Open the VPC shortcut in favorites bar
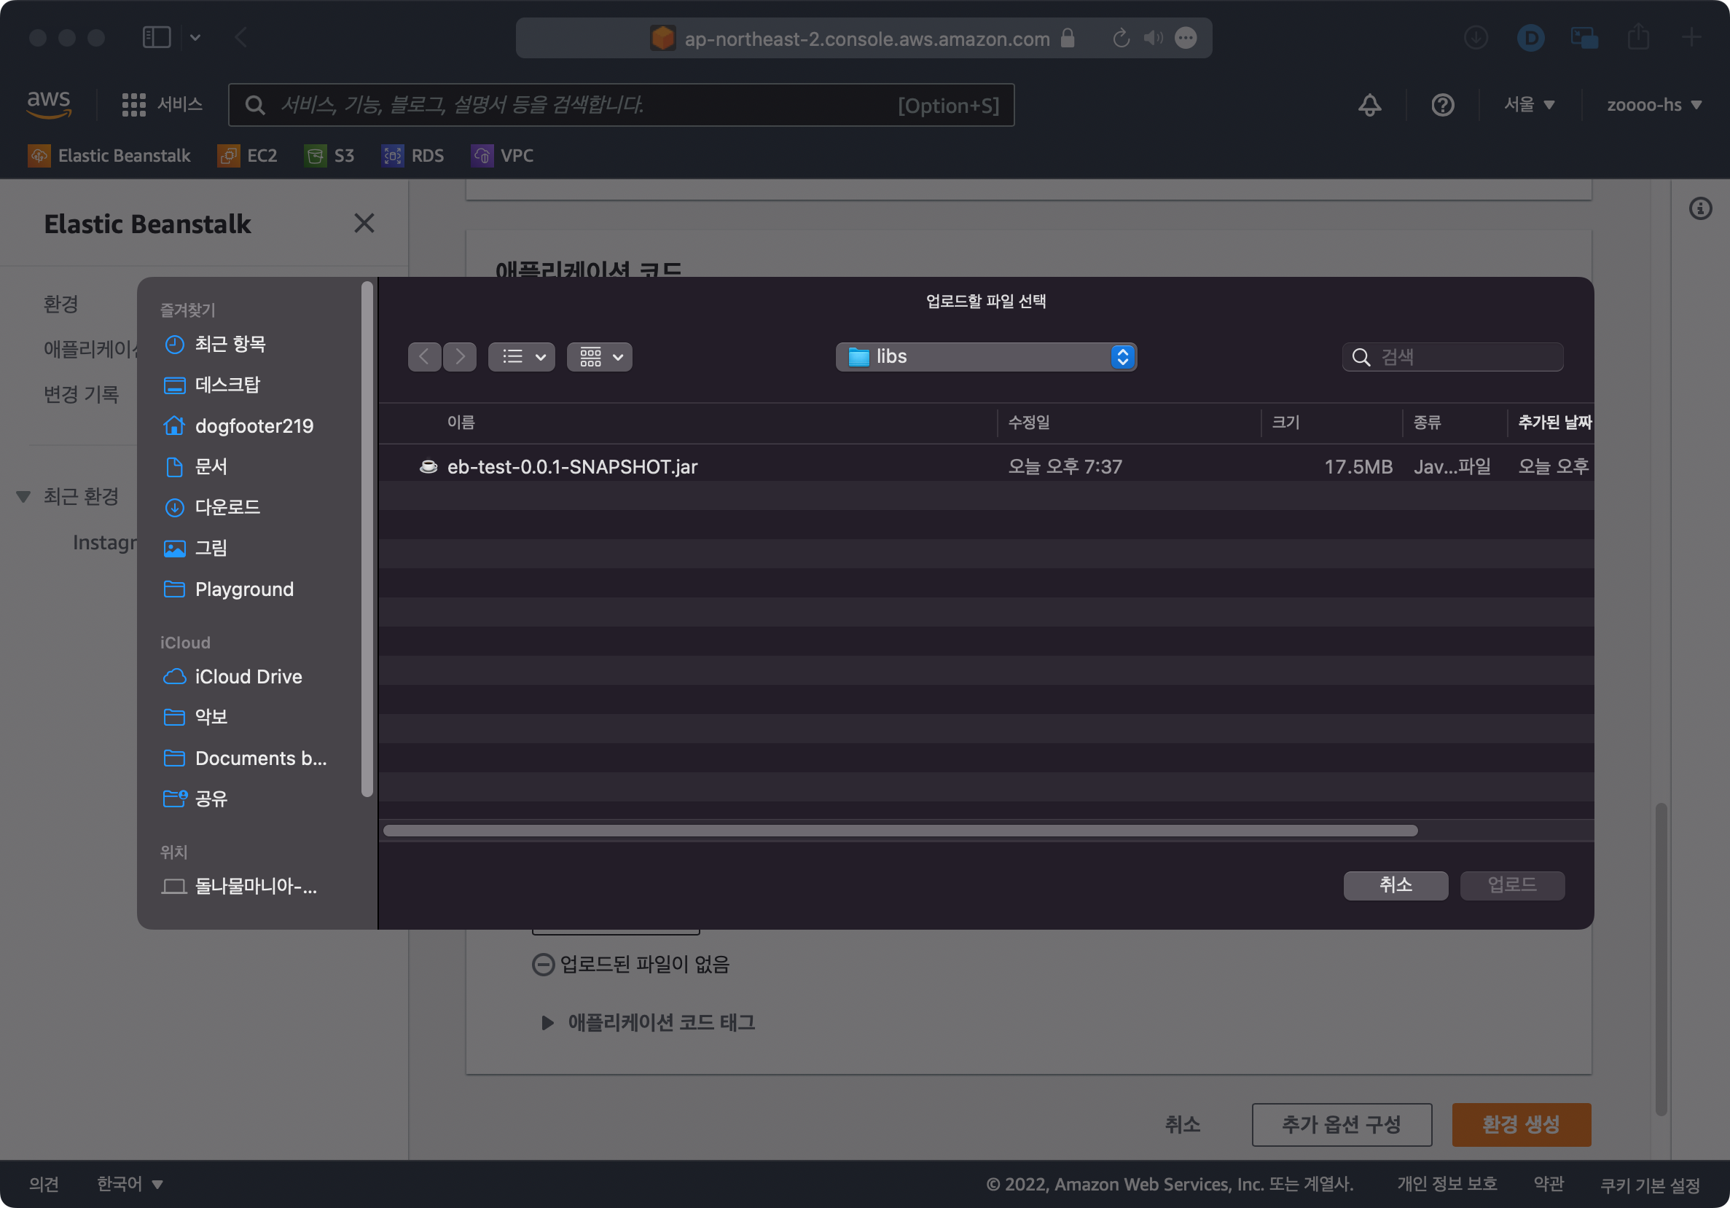 (x=502, y=156)
